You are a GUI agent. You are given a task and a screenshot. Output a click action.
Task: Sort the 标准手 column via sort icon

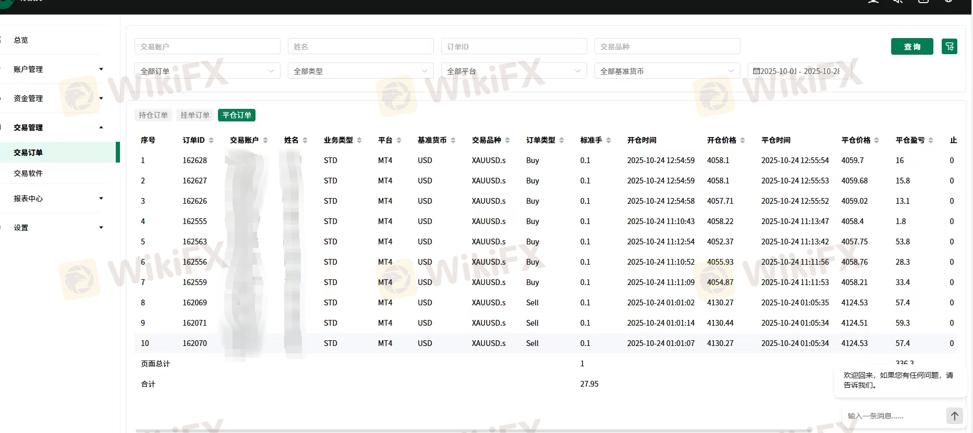609,140
